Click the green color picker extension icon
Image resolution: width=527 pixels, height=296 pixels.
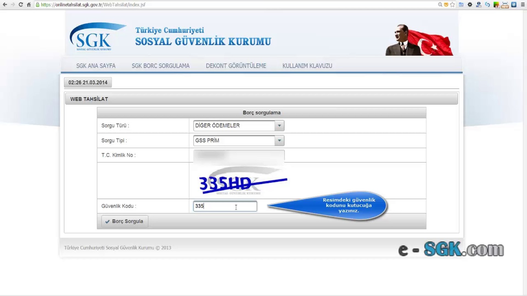point(496,5)
